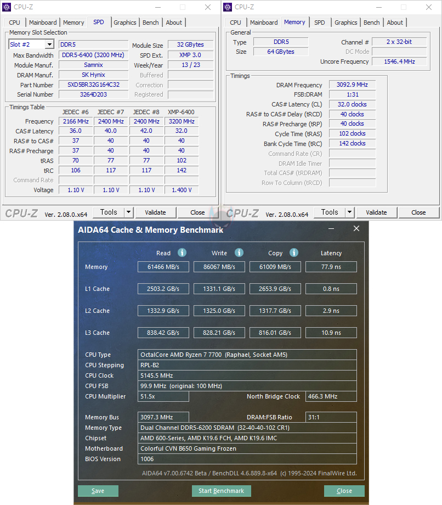Open the Graphics tab in left CPU-Z window
Image resolution: width=442 pixels, height=505 pixels.
tap(125, 23)
